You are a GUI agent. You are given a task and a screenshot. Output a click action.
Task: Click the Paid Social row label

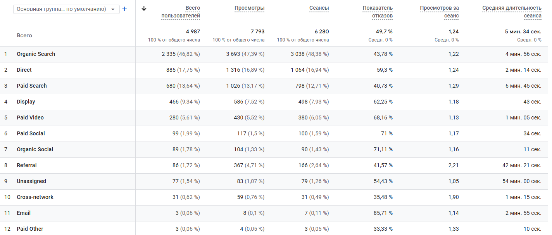click(x=31, y=134)
